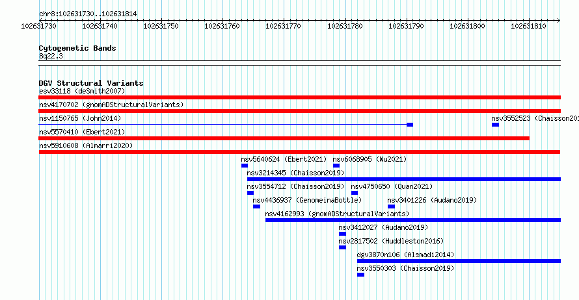Click the esv33118 (deSmith2007) variant label

pyautogui.click(x=82, y=91)
